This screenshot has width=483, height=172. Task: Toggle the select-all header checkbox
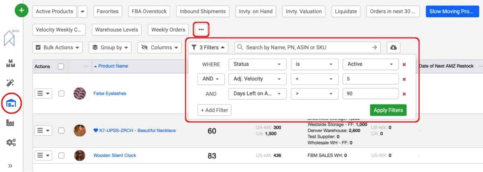pyautogui.click(x=61, y=66)
